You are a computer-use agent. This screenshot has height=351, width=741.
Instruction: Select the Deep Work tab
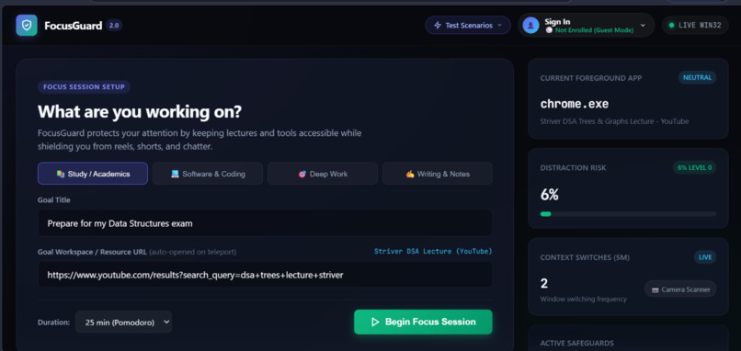(x=323, y=174)
